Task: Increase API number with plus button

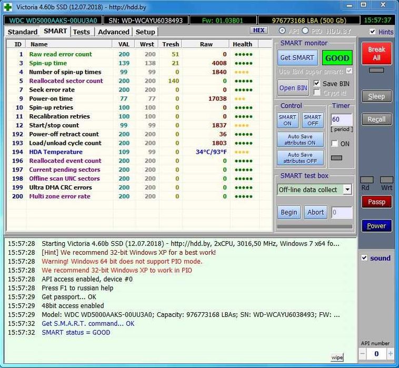Action: point(390,353)
